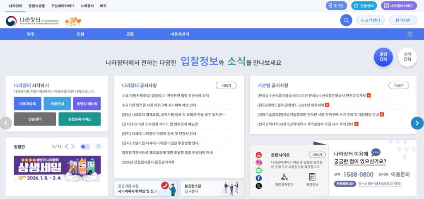Open e-고객센터 button

(x=371, y=20)
